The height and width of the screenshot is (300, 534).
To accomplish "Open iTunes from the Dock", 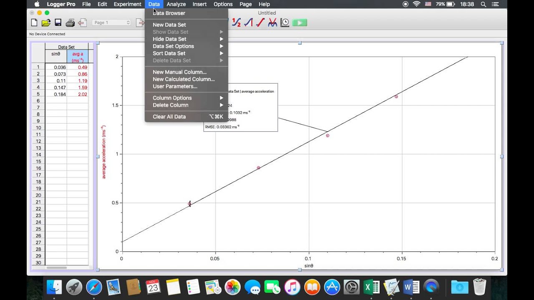I will click(x=292, y=287).
